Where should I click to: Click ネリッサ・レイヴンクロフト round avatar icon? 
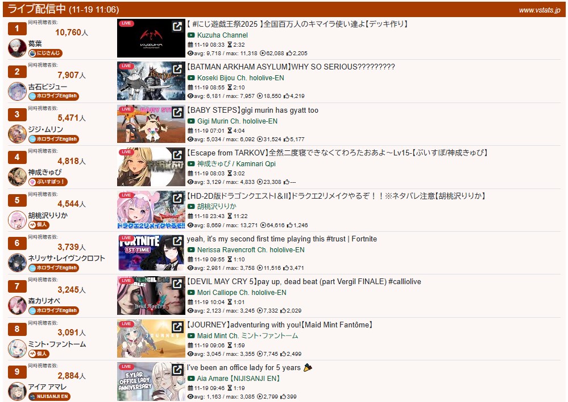(17, 262)
